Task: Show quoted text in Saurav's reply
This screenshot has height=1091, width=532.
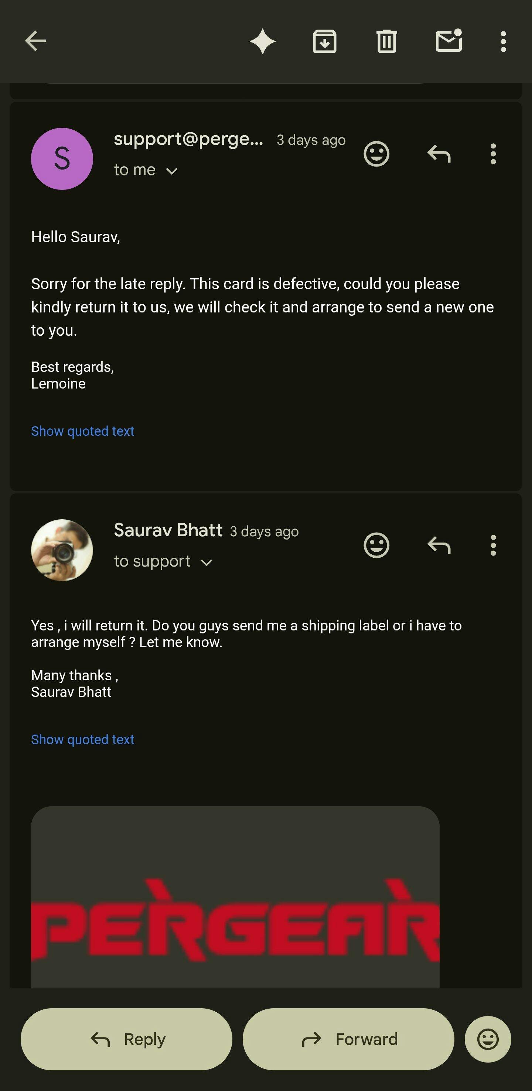Action: pyautogui.click(x=83, y=739)
